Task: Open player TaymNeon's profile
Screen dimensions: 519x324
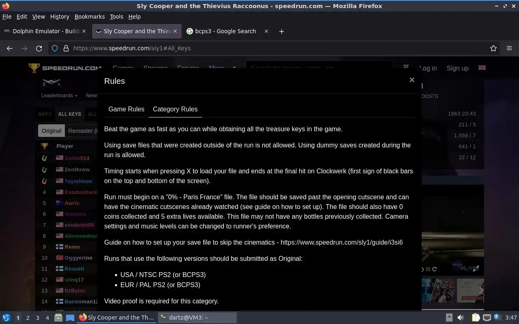Action: (x=78, y=181)
